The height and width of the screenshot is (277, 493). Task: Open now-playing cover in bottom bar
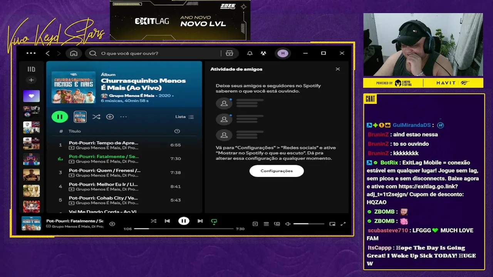[x=31, y=224]
